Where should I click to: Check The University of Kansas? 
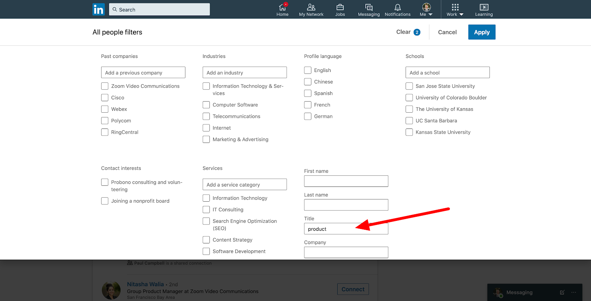(409, 109)
